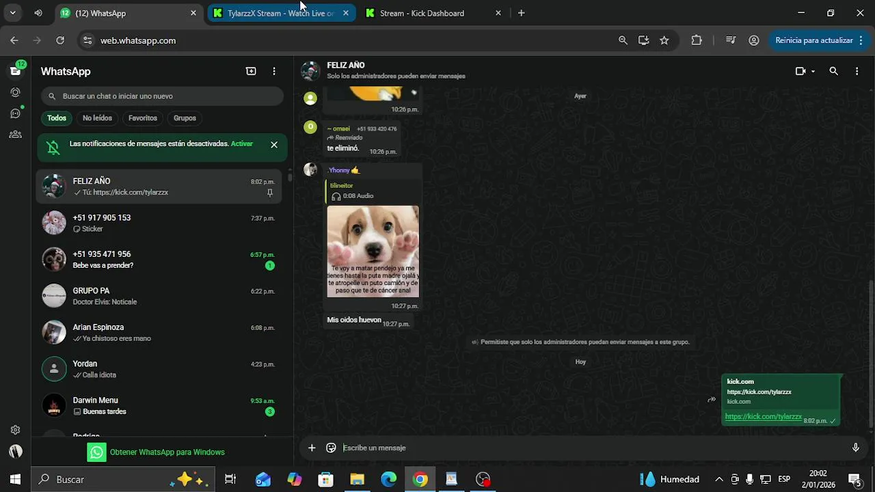Reload the WhatsApp page
875x492 pixels.
click(60, 40)
